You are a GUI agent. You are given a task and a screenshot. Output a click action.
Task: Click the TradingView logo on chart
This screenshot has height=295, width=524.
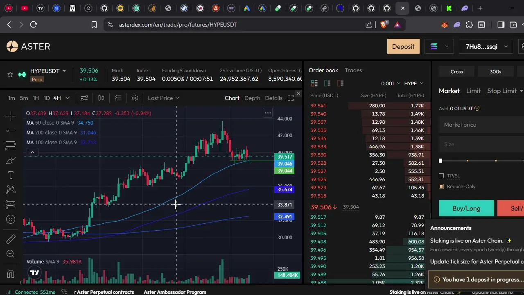coord(35,272)
